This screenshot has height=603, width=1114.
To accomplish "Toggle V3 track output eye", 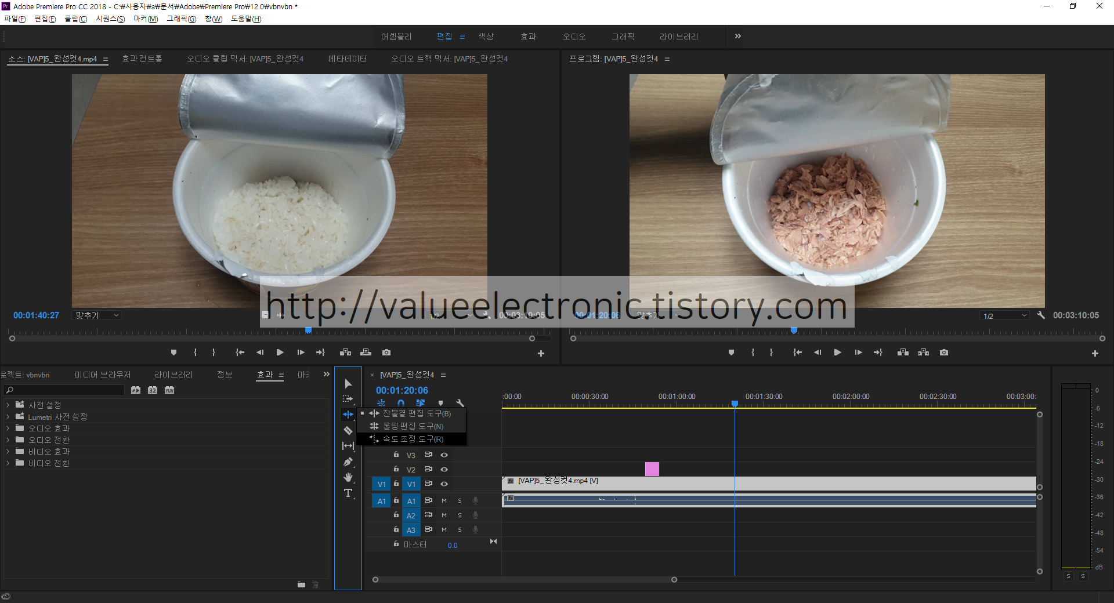I will [444, 455].
